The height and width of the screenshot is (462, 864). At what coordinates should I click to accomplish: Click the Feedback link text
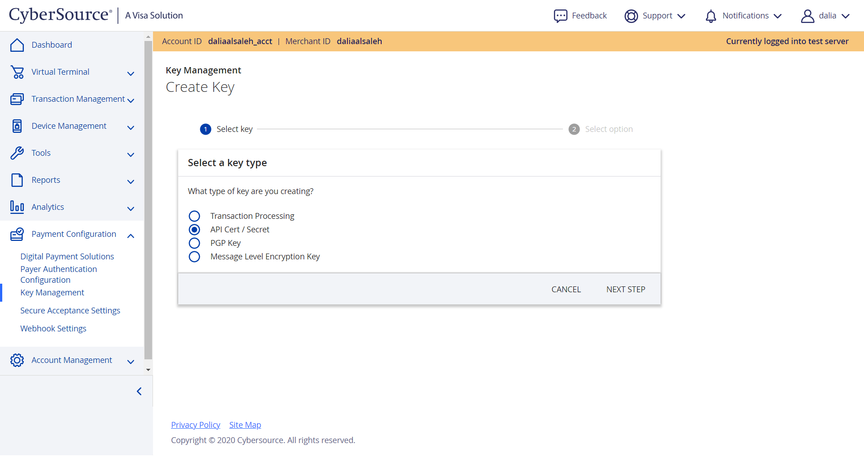[589, 16]
